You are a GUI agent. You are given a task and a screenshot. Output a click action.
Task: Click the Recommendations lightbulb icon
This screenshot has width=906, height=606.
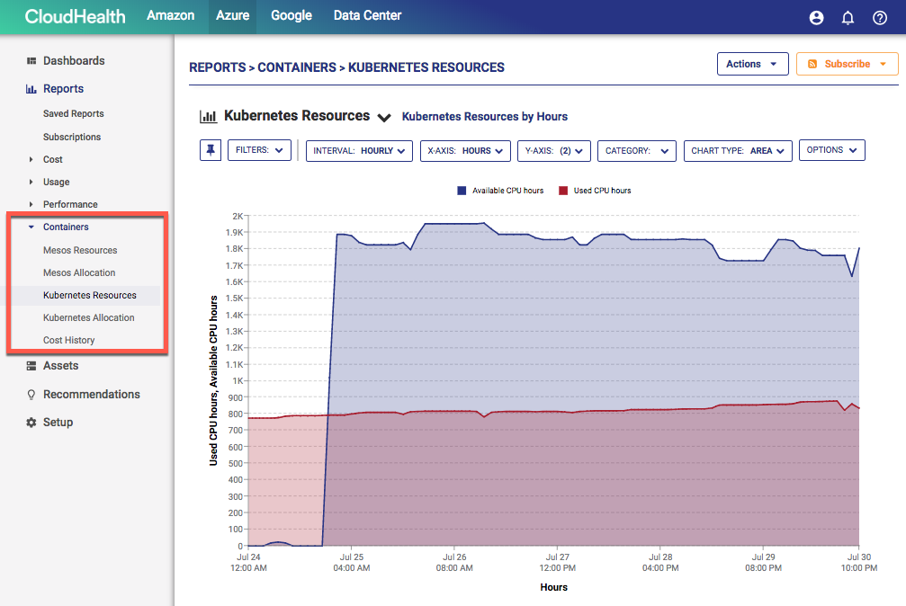[31, 395]
